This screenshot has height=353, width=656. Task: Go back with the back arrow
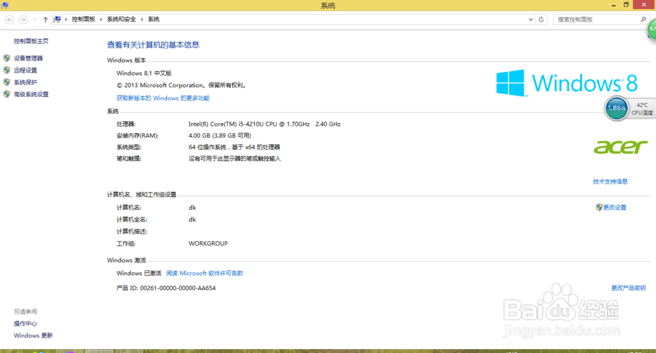click(9, 20)
